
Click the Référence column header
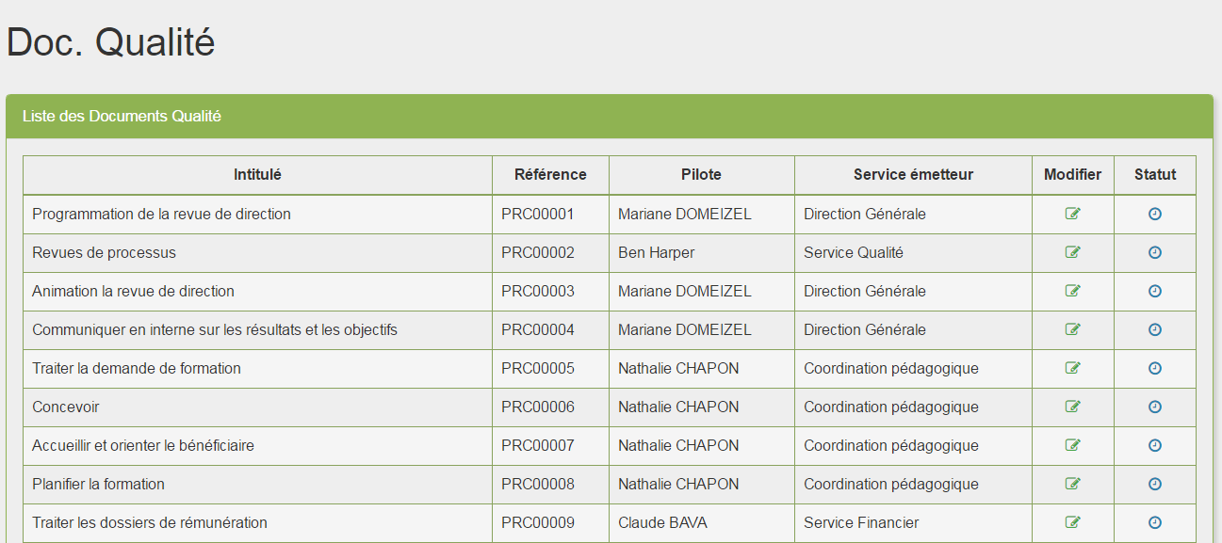click(550, 174)
